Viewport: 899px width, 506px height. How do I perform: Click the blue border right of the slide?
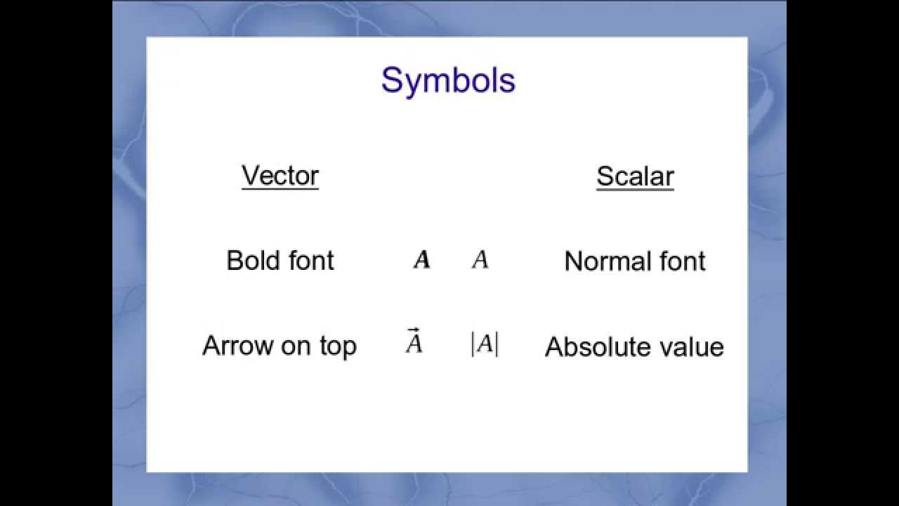coord(767,253)
